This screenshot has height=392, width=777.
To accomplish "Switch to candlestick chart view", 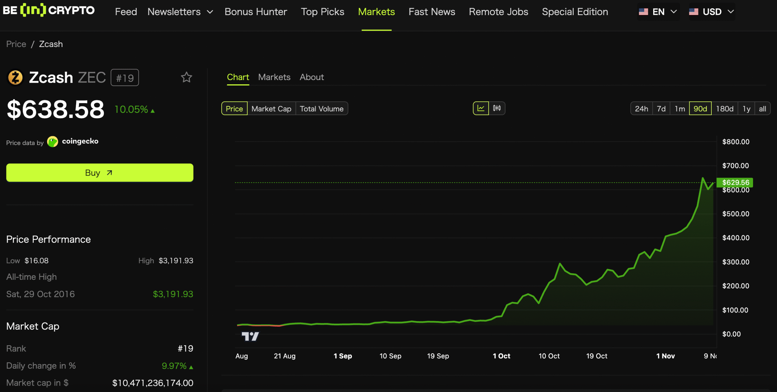I will click(497, 108).
